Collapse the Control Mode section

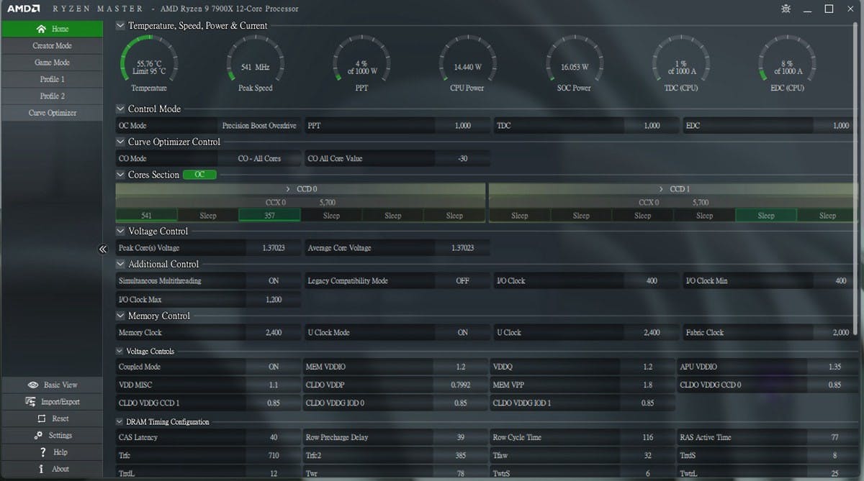120,109
